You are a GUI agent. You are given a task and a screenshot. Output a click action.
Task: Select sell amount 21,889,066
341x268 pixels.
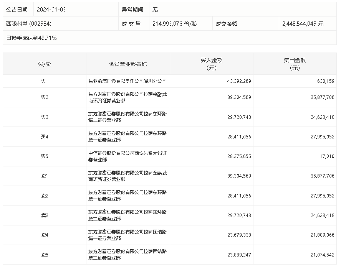click(x=323, y=235)
